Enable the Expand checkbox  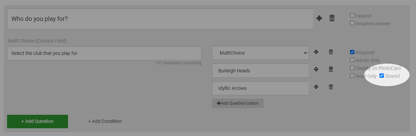[x=352, y=15]
